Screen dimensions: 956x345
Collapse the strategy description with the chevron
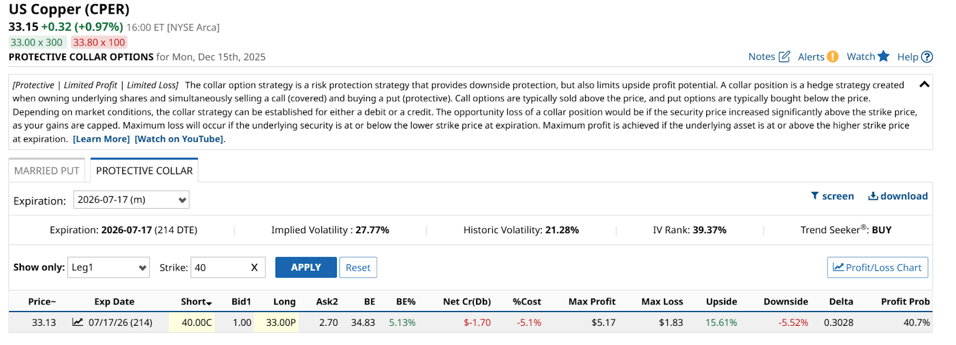pos(924,84)
